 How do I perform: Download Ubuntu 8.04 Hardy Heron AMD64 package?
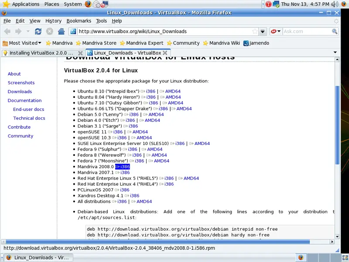173,97
